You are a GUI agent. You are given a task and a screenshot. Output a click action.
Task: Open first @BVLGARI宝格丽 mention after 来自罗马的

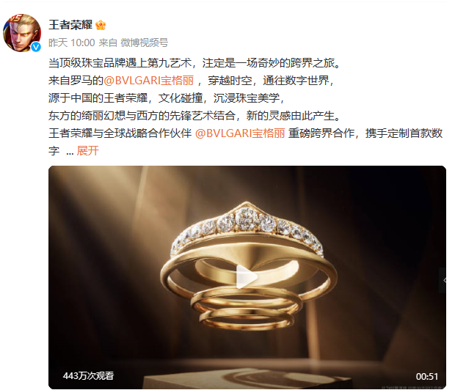[148, 81]
